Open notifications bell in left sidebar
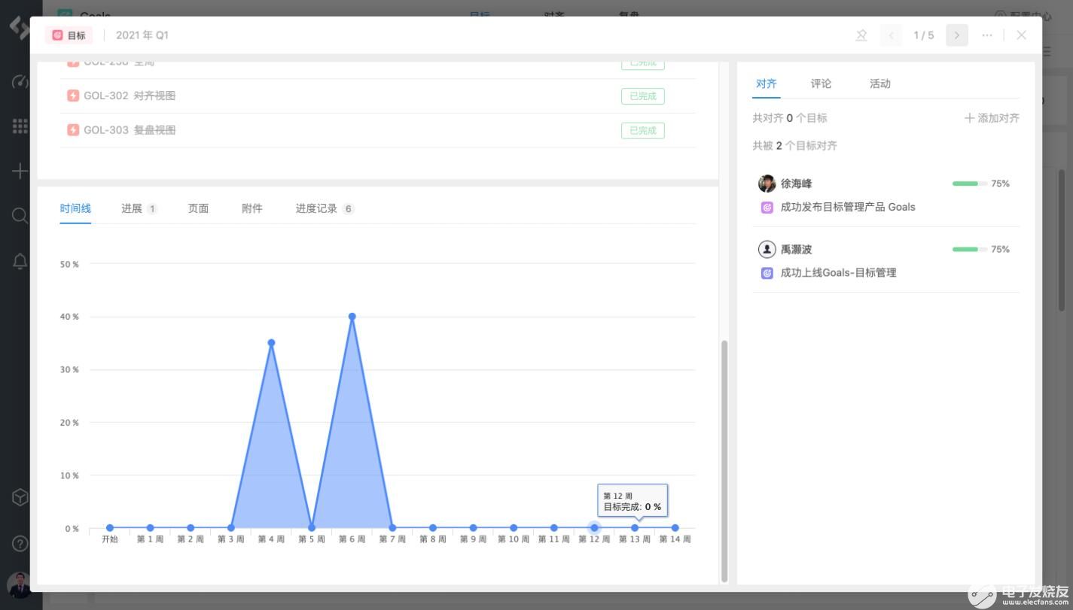The image size is (1073, 610). (20, 261)
